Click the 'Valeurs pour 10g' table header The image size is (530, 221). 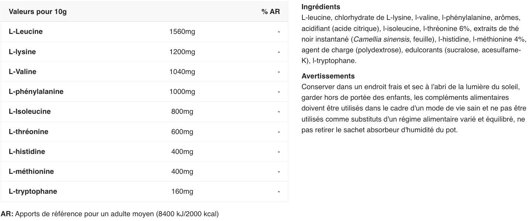[x=38, y=12]
